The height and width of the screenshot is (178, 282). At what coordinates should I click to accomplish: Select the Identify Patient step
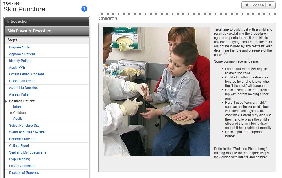pyautogui.click(x=20, y=61)
